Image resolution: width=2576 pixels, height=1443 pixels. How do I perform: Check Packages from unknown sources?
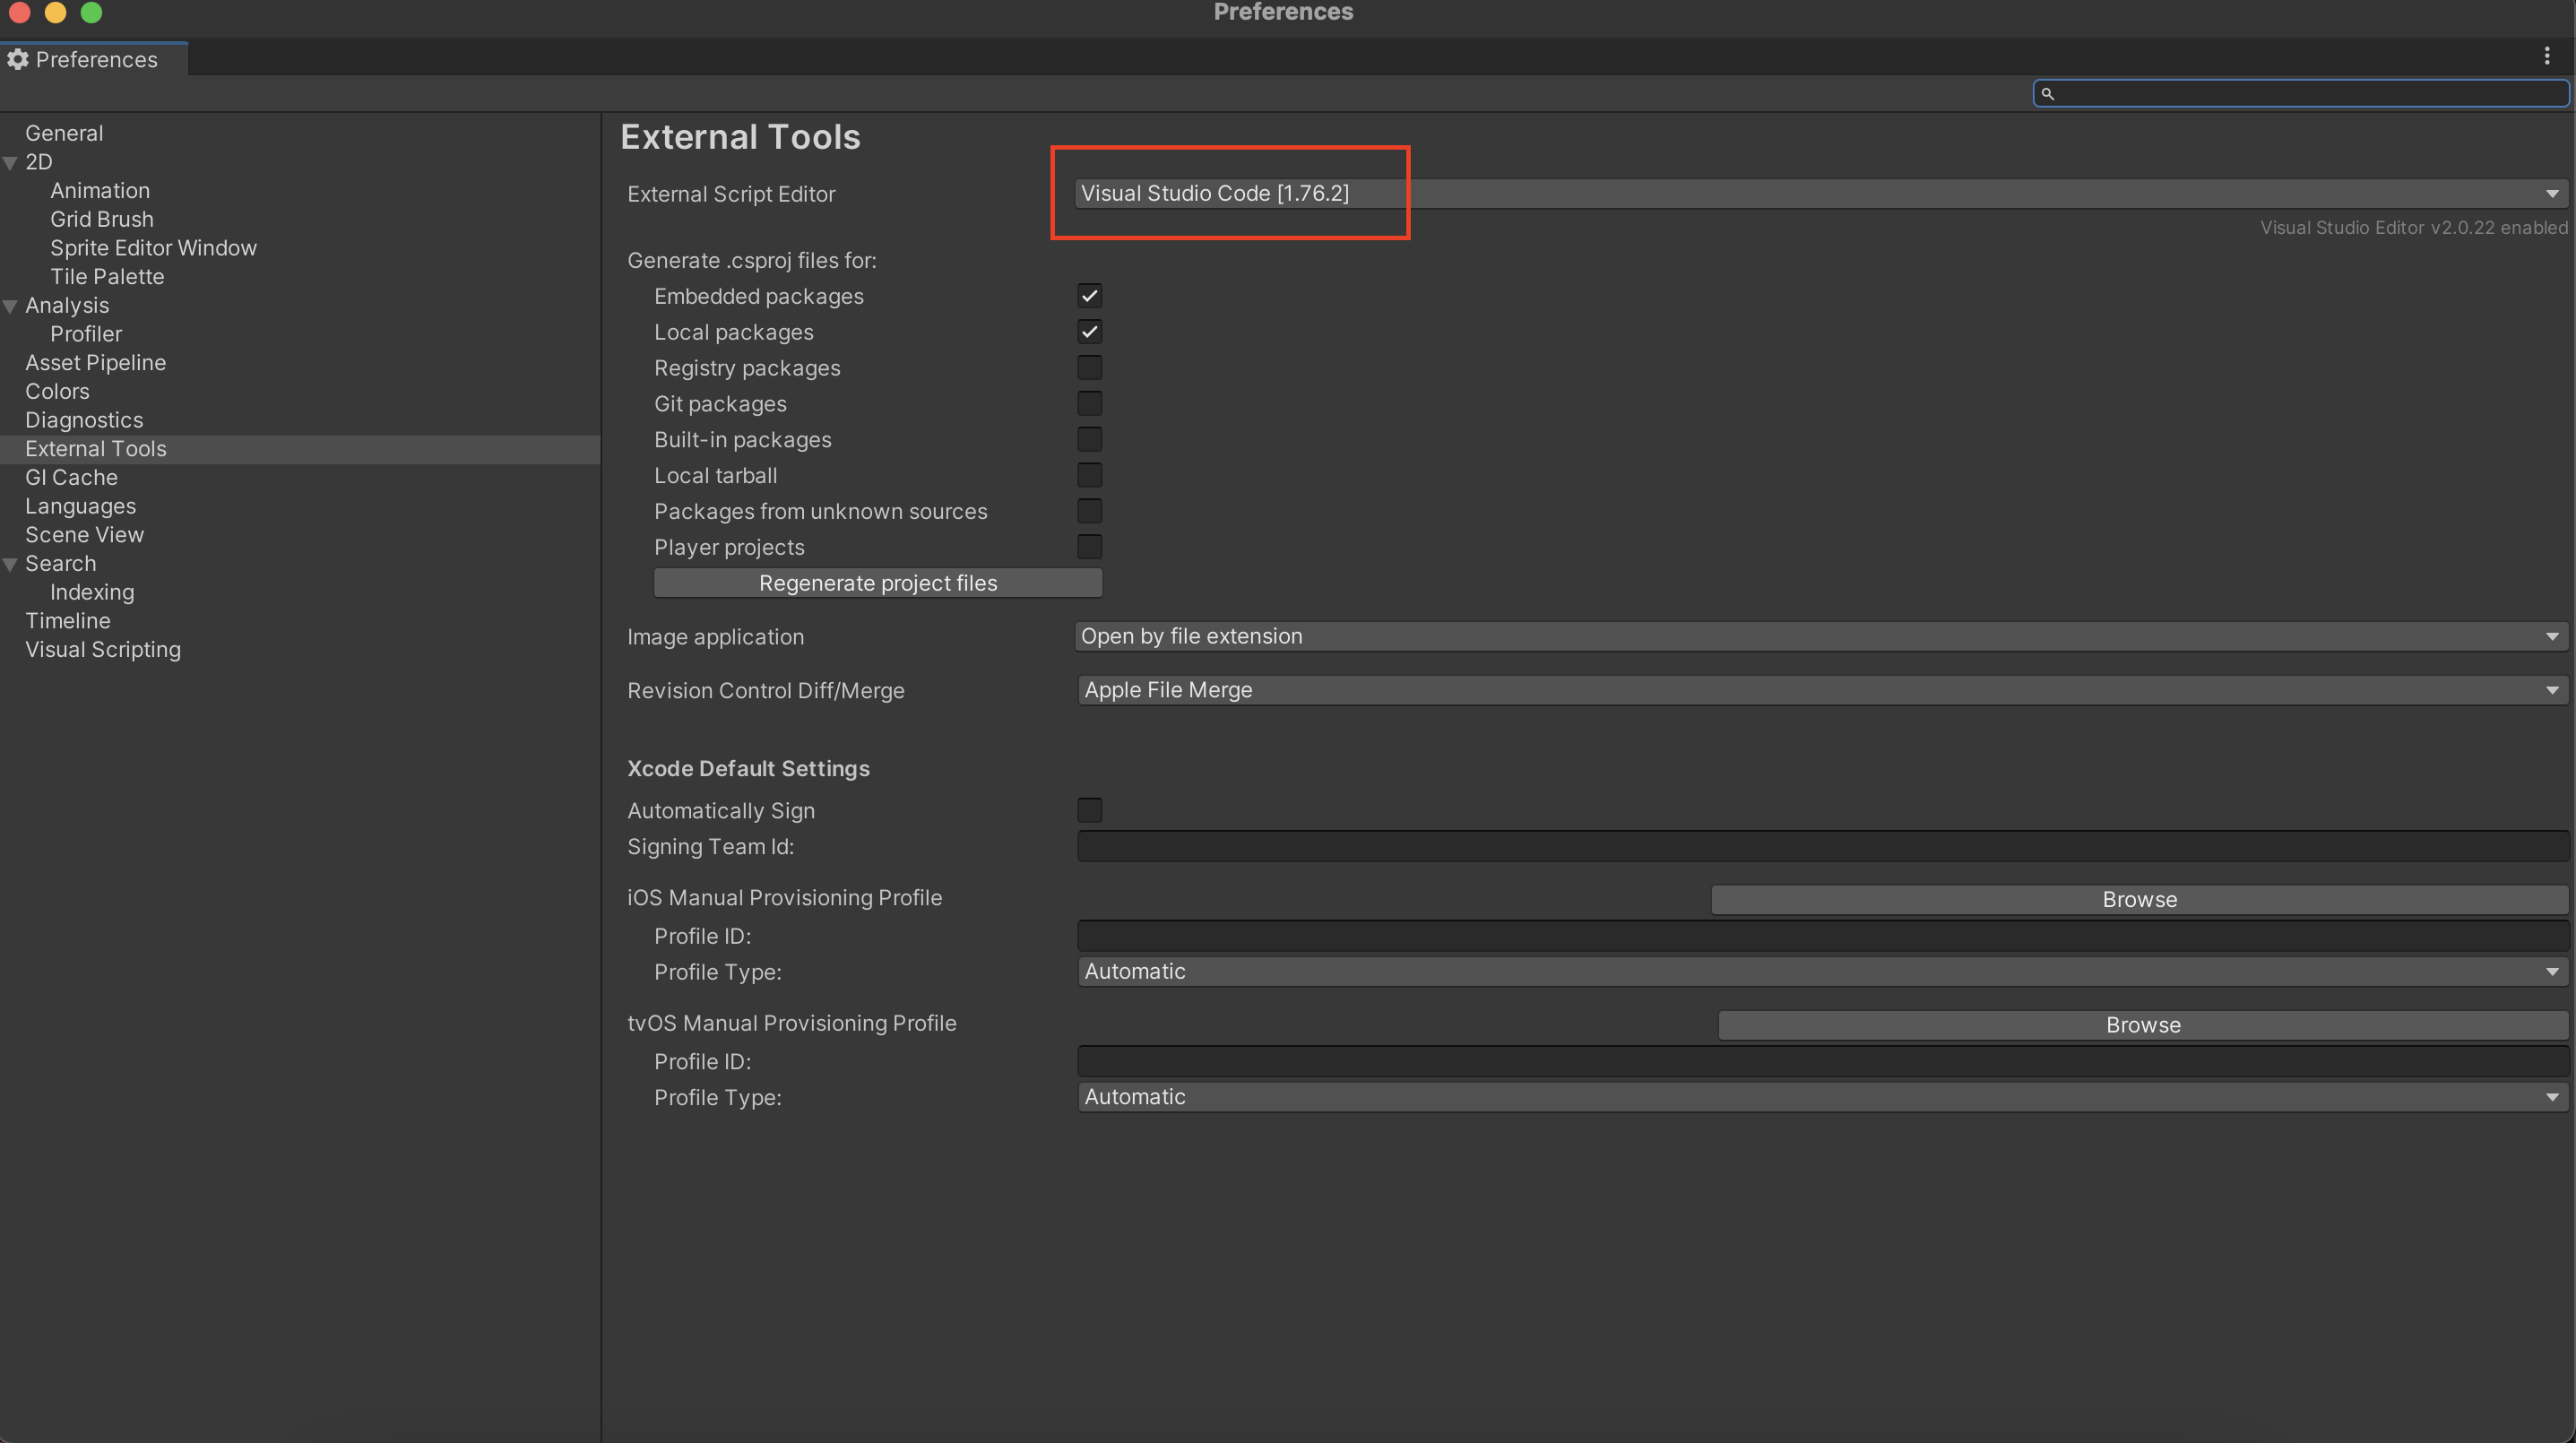point(1089,511)
